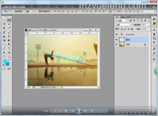Screen dimensions: 158x116
Task: Toggle lock position icon
Action: (129, 29)
